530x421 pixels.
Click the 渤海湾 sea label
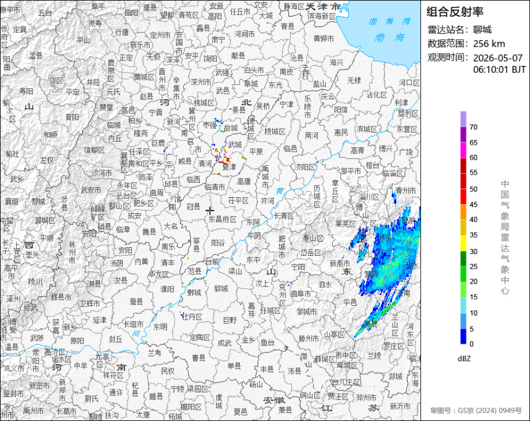389,22
